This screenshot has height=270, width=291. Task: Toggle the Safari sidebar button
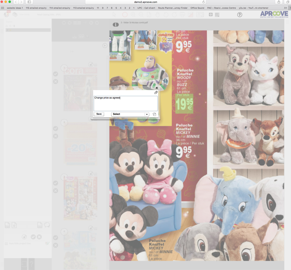29,2
